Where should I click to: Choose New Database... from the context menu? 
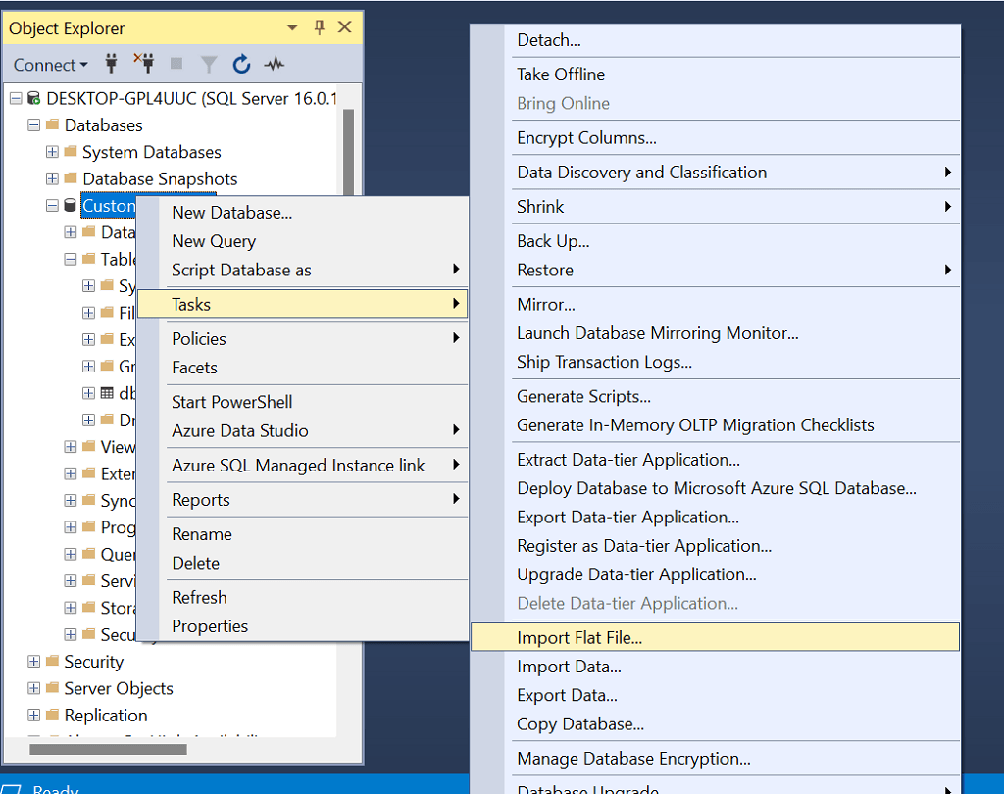(304, 212)
